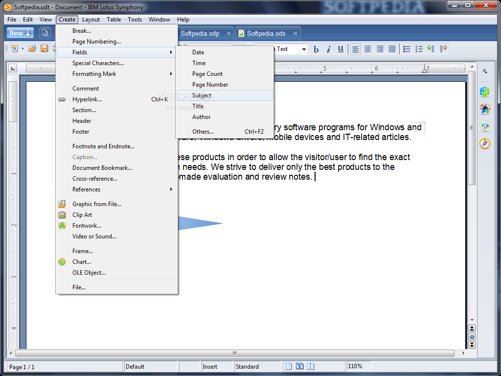Viewport: 501px width, 376px height.
Task: Center-align the text
Action: click(x=367, y=49)
